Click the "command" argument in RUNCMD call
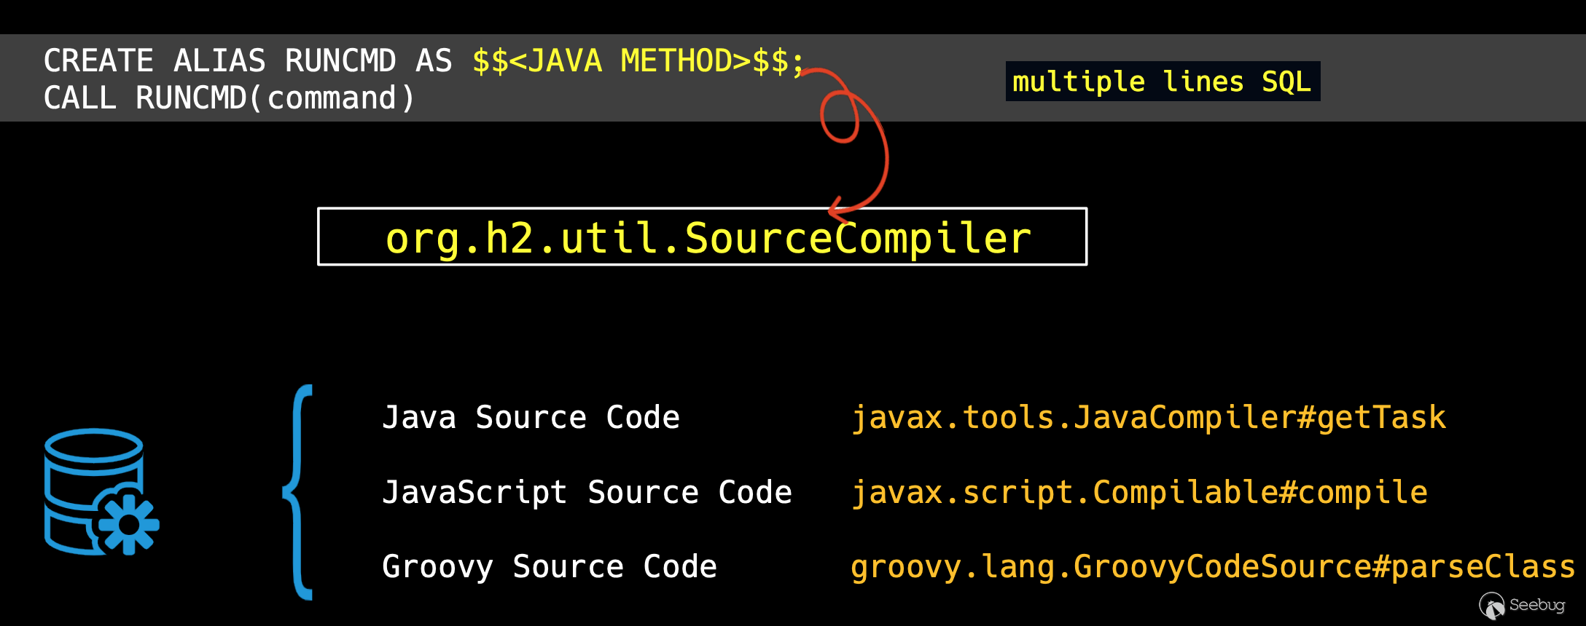 click(332, 98)
